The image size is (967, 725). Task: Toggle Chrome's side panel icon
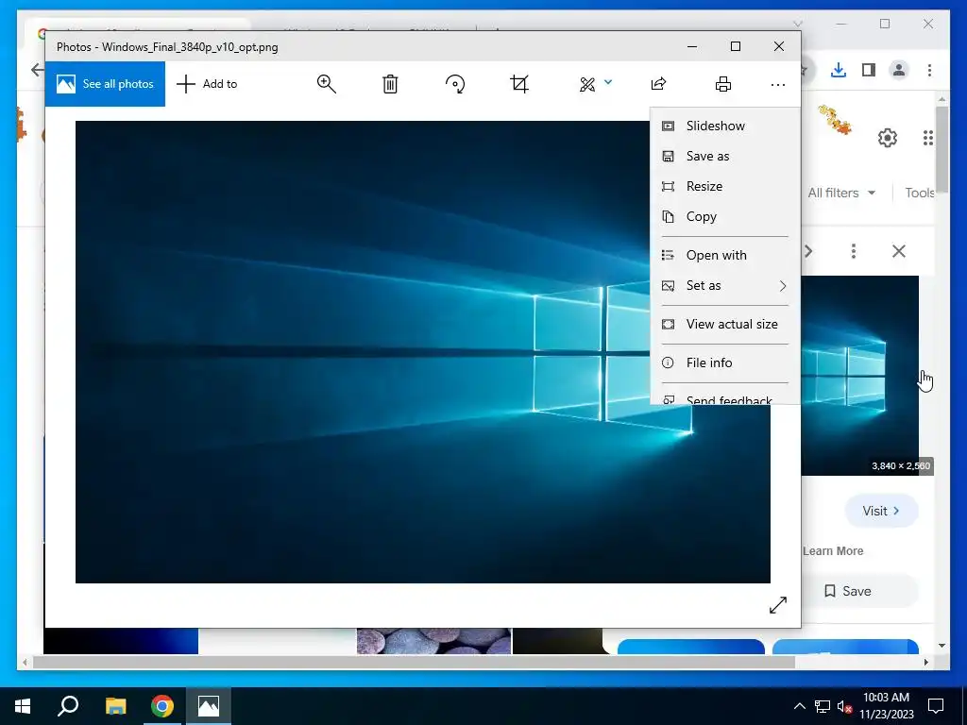869,70
